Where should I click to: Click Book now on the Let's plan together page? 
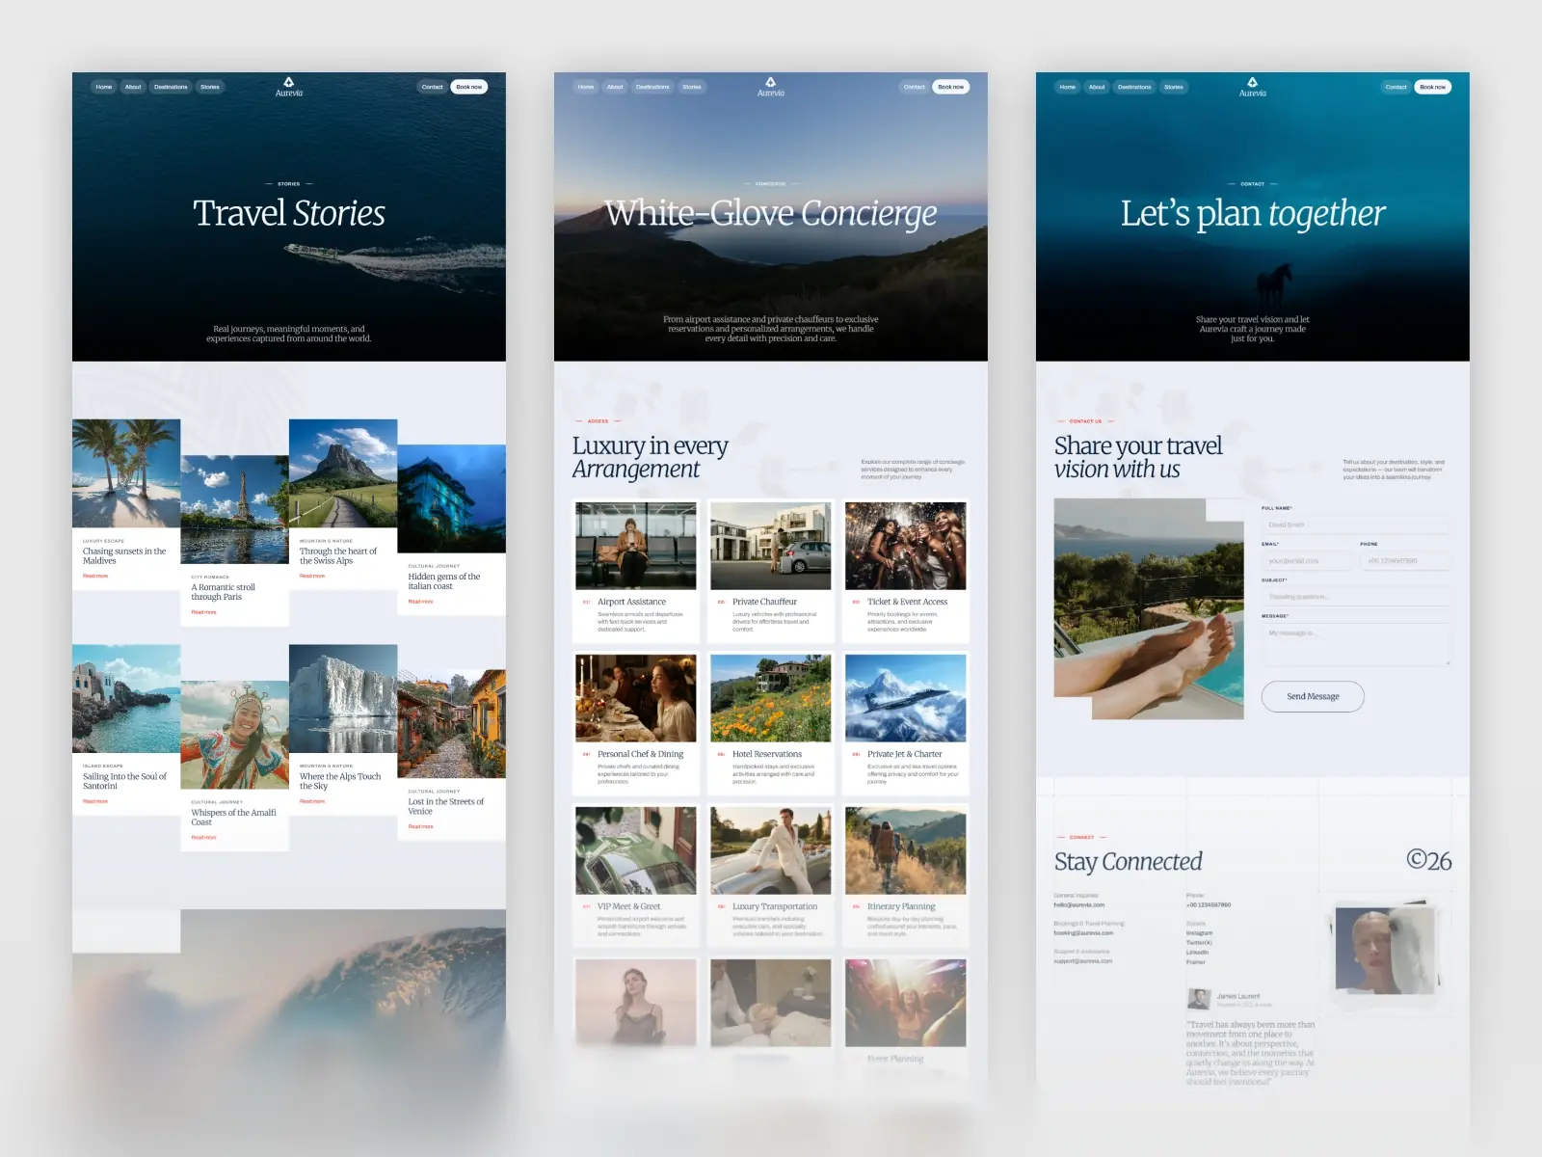[x=1433, y=87]
